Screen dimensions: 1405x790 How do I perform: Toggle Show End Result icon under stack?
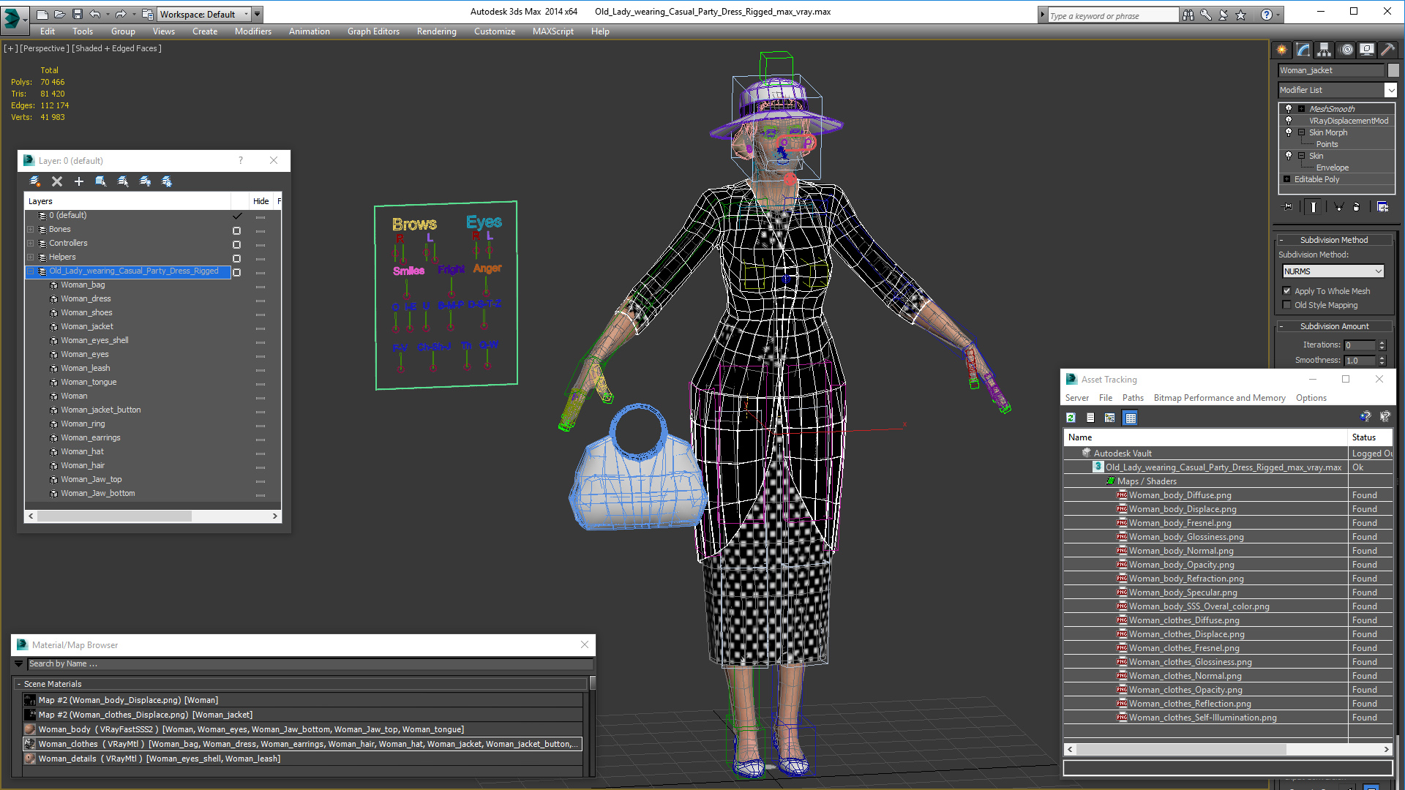click(x=1314, y=207)
